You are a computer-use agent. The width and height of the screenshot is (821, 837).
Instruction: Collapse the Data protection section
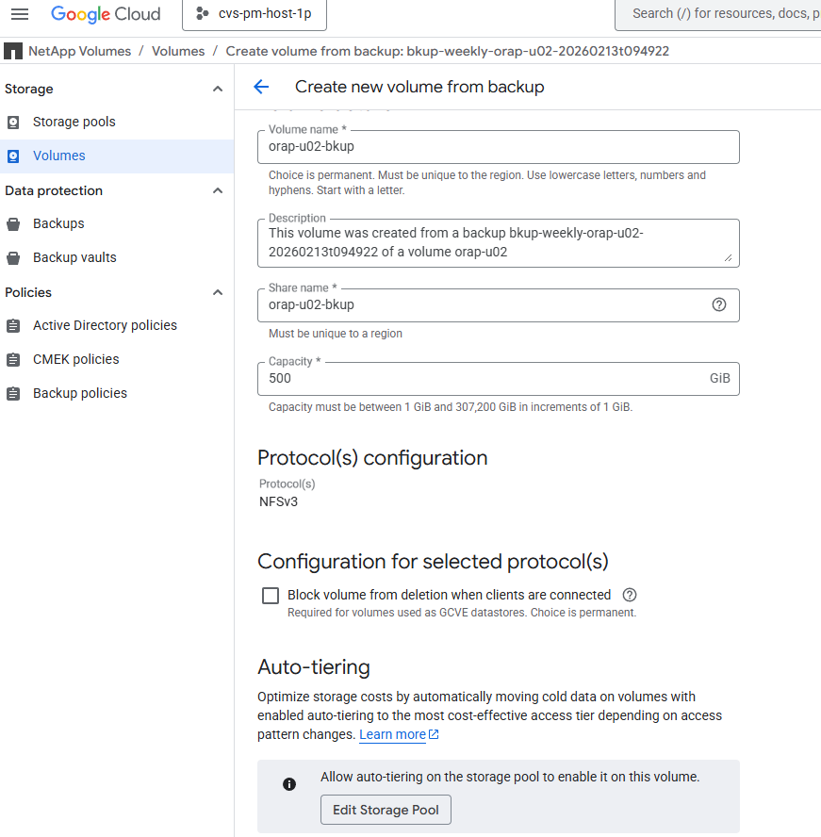pos(217,190)
